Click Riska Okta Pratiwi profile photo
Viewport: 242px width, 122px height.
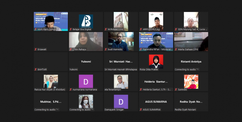tap(156, 61)
